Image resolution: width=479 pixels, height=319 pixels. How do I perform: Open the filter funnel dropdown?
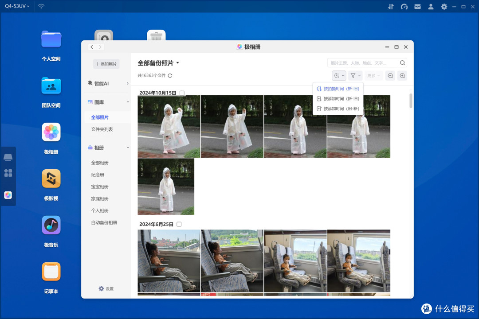click(x=355, y=76)
